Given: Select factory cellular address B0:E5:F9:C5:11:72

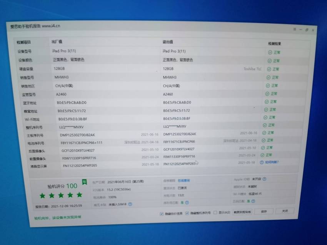Looking at the screenshot, I should pyautogui.click(x=72, y=111).
